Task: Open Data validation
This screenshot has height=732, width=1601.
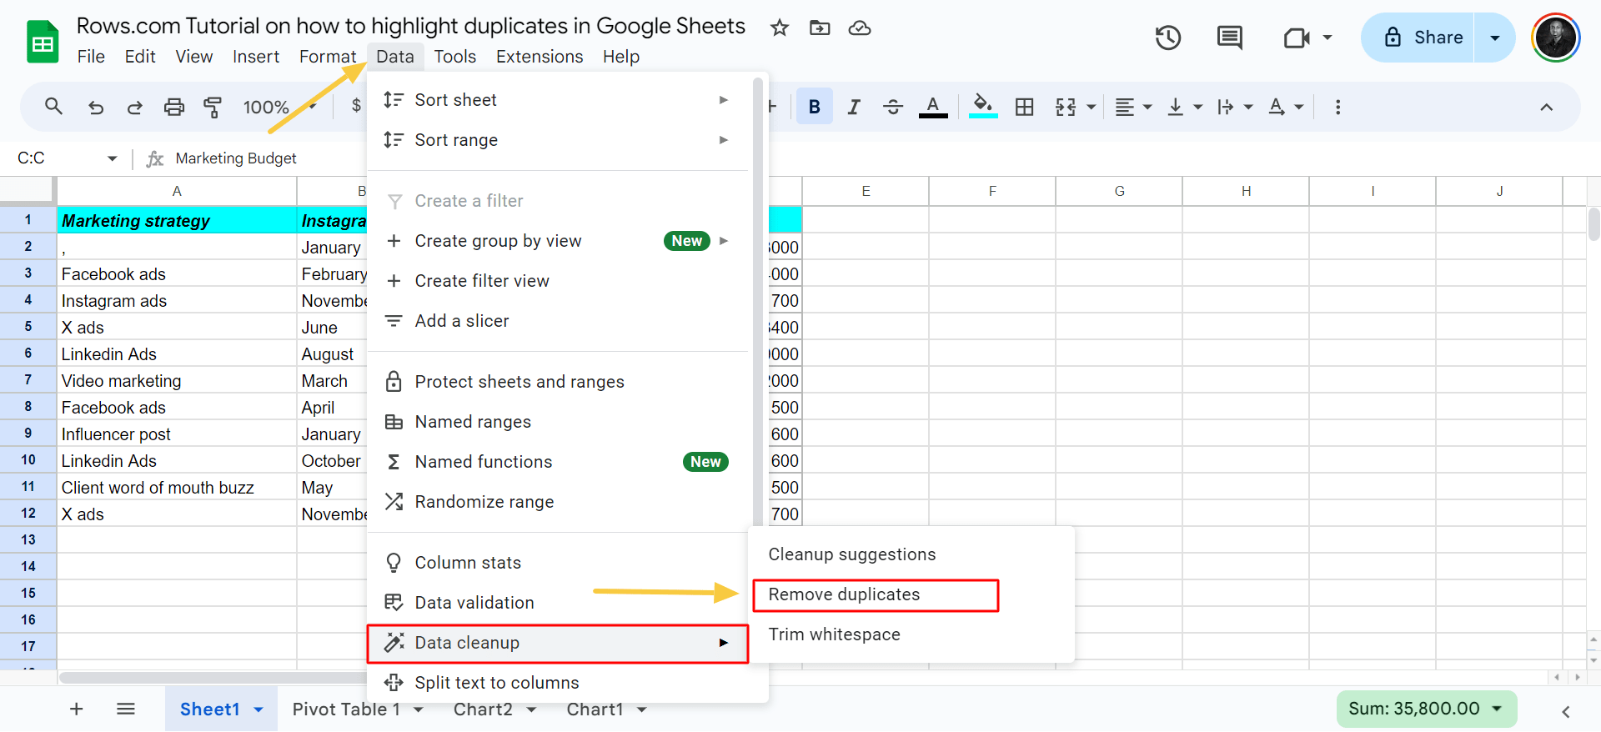Action: [x=557, y=603]
